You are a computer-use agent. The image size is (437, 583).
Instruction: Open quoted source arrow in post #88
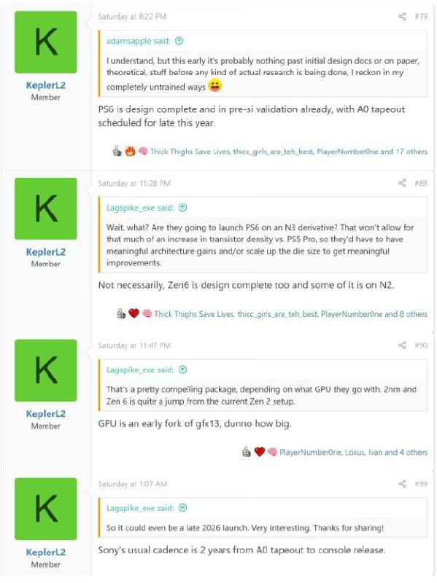[183, 208]
